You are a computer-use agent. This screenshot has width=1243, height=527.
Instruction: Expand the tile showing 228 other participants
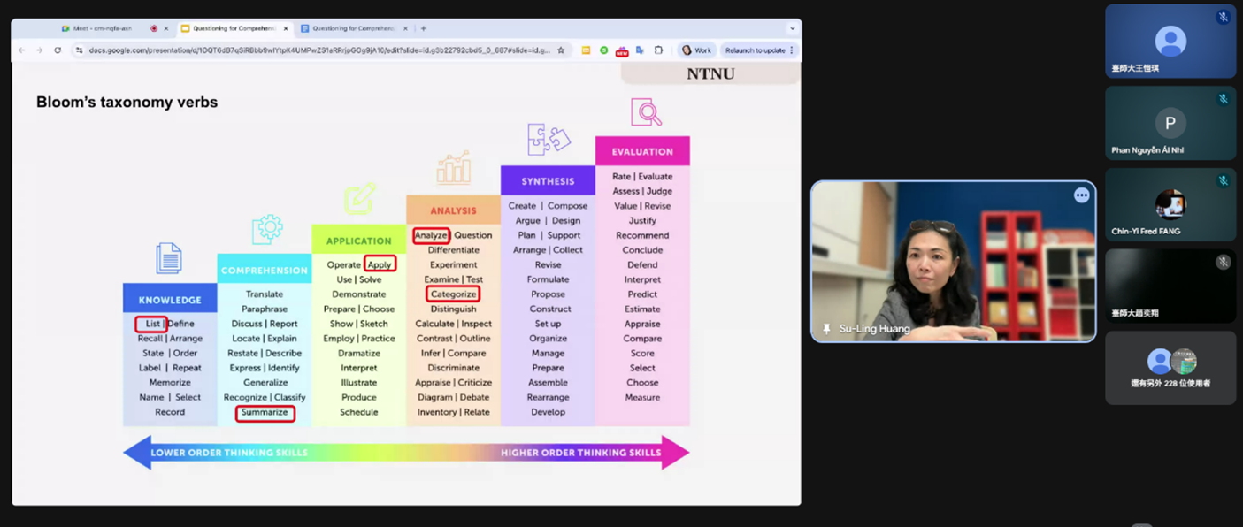tap(1170, 368)
